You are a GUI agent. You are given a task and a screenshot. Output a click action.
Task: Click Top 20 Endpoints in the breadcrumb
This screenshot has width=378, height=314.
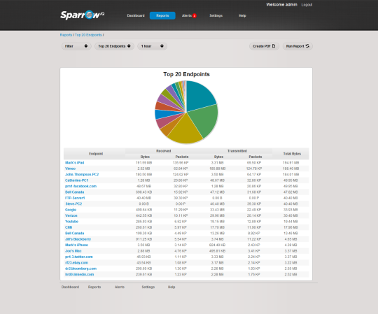pos(88,35)
